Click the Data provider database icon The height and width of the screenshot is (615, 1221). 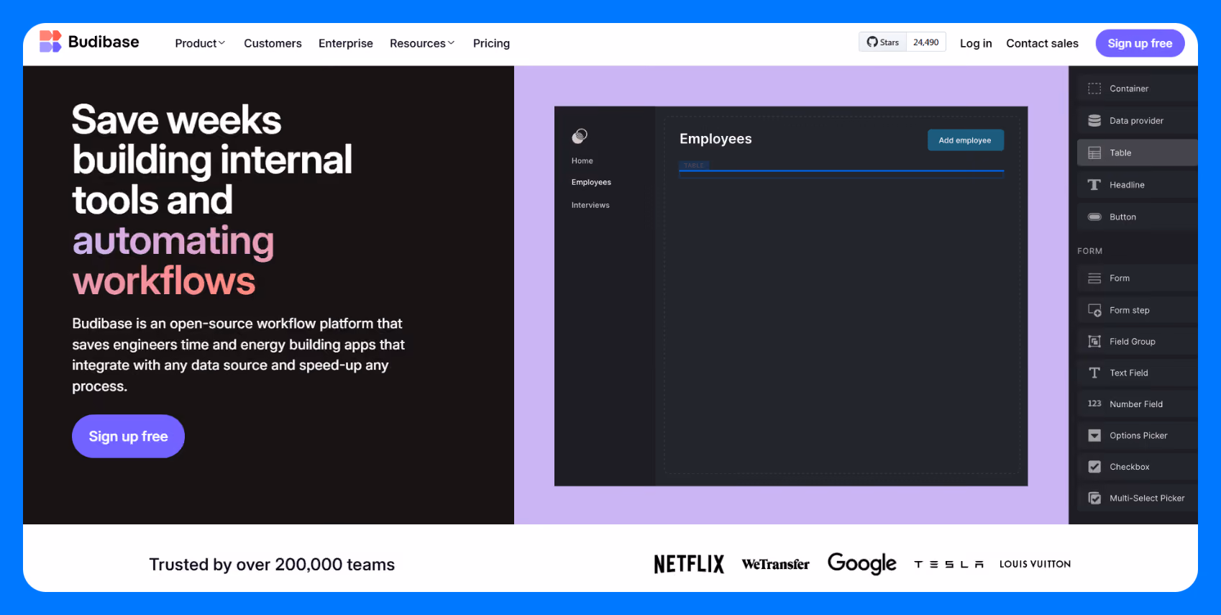pyautogui.click(x=1094, y=121)
